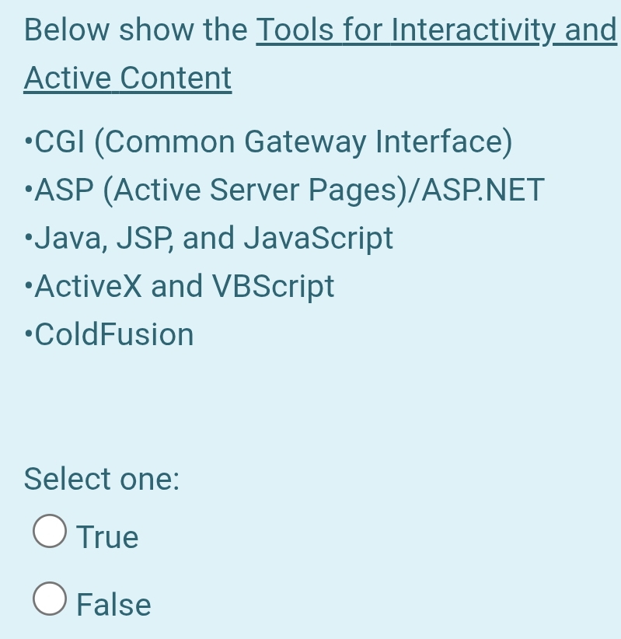Select the False radio button
The width and height of the screenshot is (621, 639).
coord(51,599)
